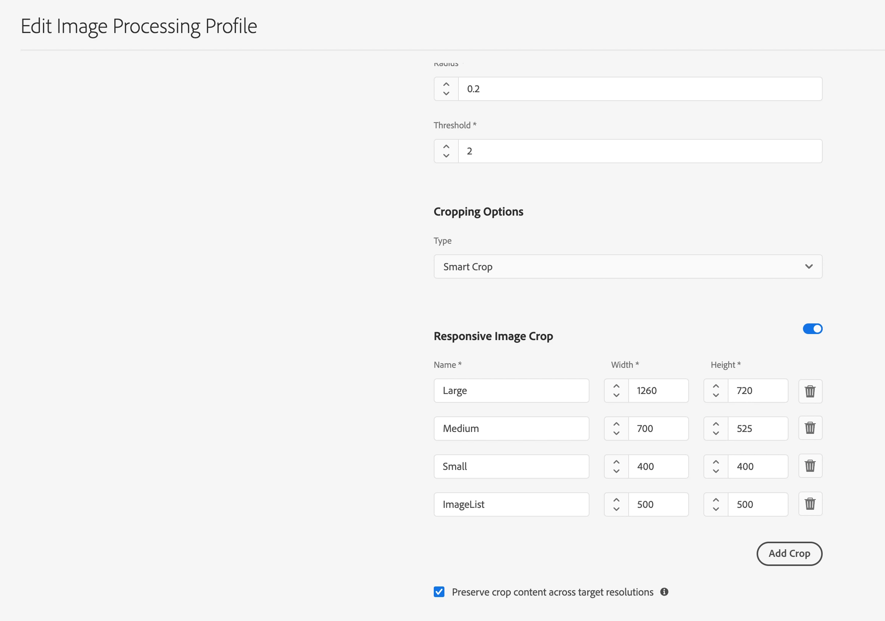Focus the Threshold value input
The image size is (885, 621).
pos(639,151)
